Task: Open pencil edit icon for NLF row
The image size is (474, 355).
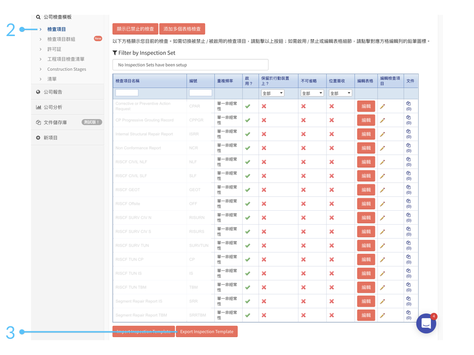Action: pyautogui.click(x=382, y=162)
